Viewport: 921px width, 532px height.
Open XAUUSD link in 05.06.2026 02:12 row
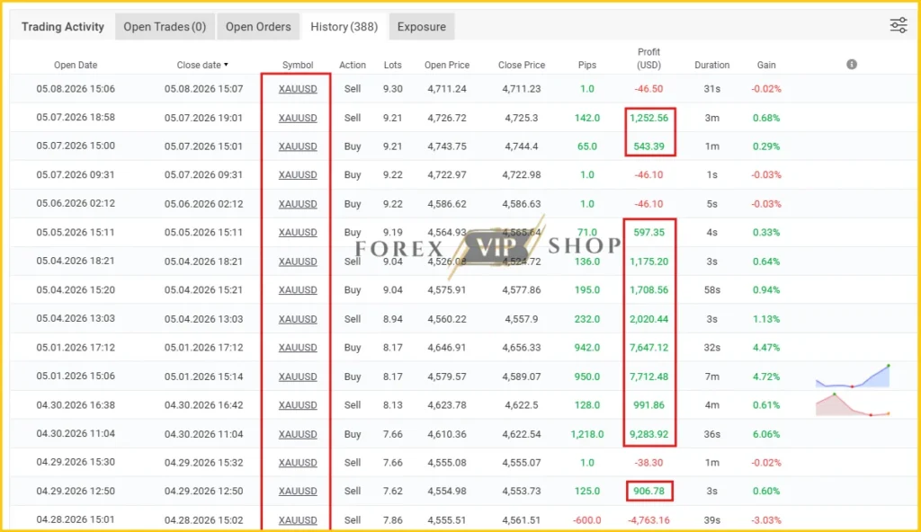298,204
